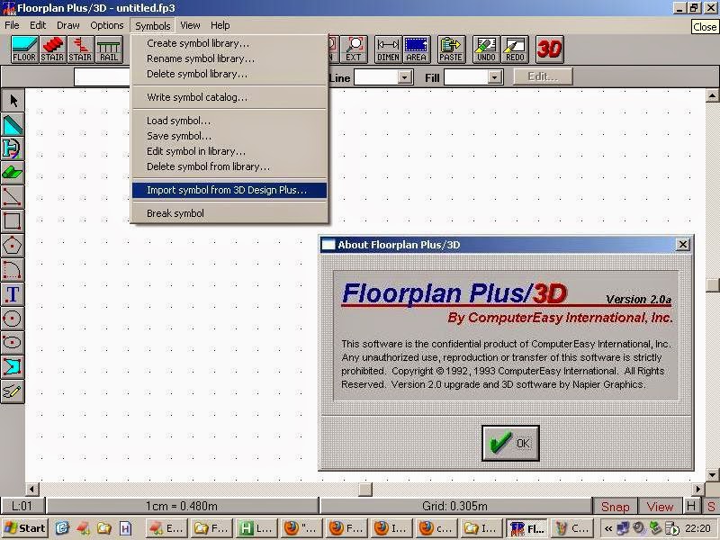Choose Rename symbol library entry
The image size is (720, 540).
[229, 58]
